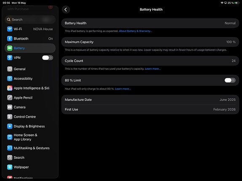
Task: Select the green Battery icon
Action: [x=10, y=48]
